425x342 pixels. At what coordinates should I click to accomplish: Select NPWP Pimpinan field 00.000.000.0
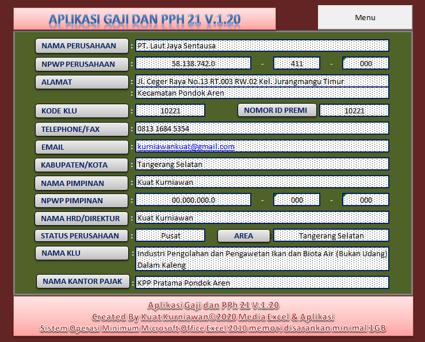(x=193, y=200)
